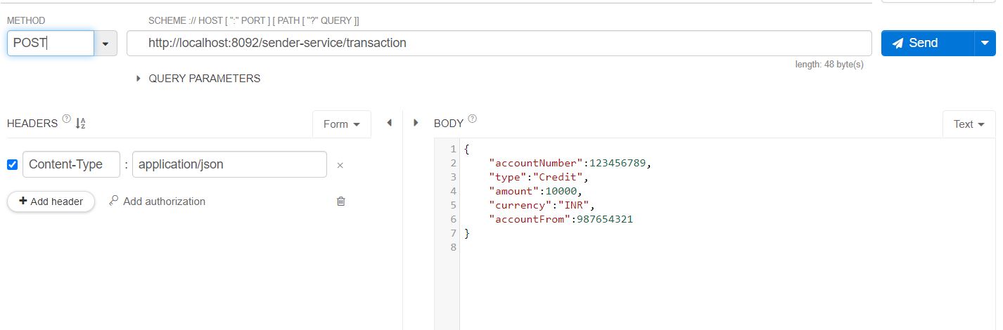The image size is (1003, 330).
Task: Click the SCHEME :// HOST syntax hint label
Action: coord(254,21)
